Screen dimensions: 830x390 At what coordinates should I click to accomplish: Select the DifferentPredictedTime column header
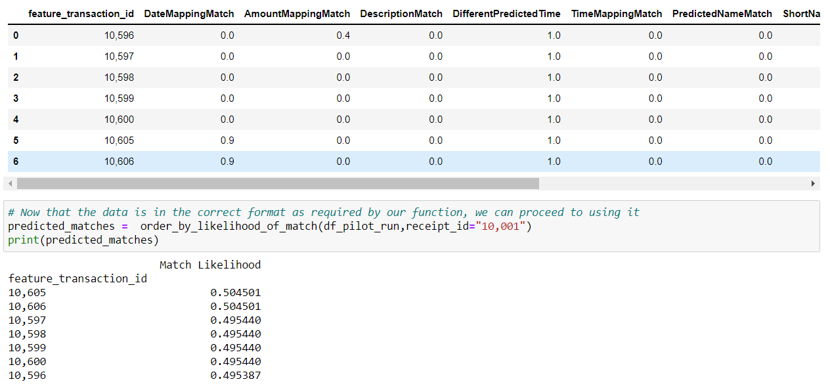[x=506, y=13]
